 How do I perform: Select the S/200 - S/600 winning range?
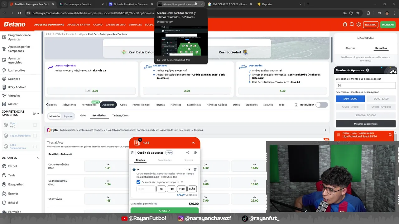coord(381,99)
